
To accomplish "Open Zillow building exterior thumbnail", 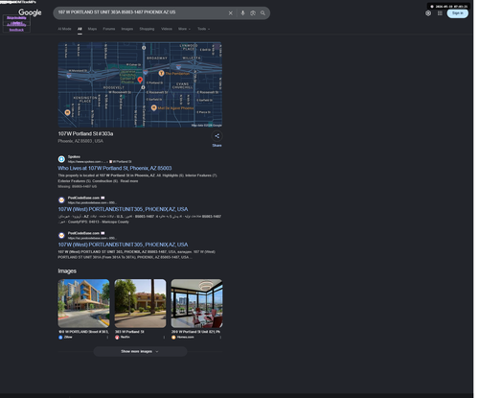I will point(83,303).
